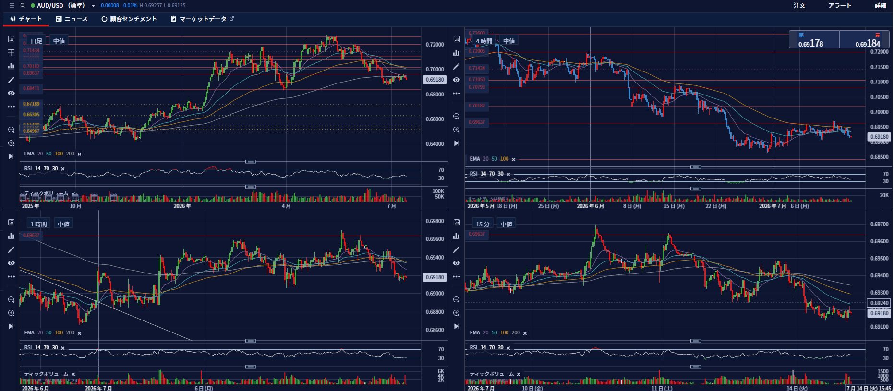Open the indicators bar-chart icon on the daily chart
894x391 pixels.
click(x=11, y=66)
